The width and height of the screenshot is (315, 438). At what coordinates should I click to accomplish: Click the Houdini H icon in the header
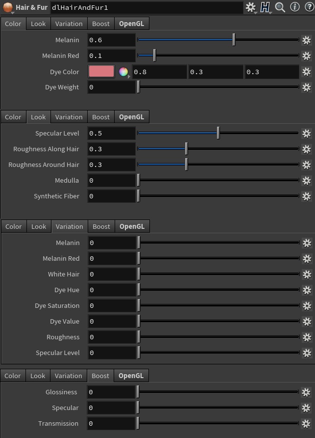(265, 7)
